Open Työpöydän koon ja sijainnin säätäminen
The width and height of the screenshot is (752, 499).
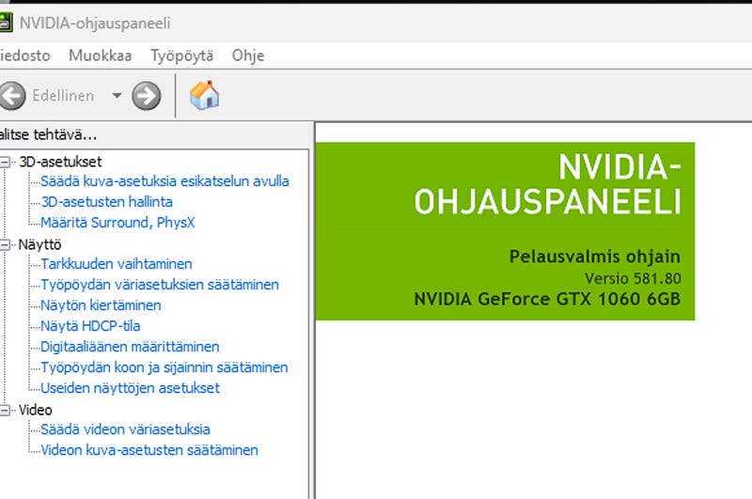pos(164,367)
